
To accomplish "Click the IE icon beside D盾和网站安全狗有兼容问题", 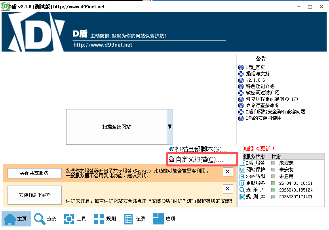I will 241,112.
